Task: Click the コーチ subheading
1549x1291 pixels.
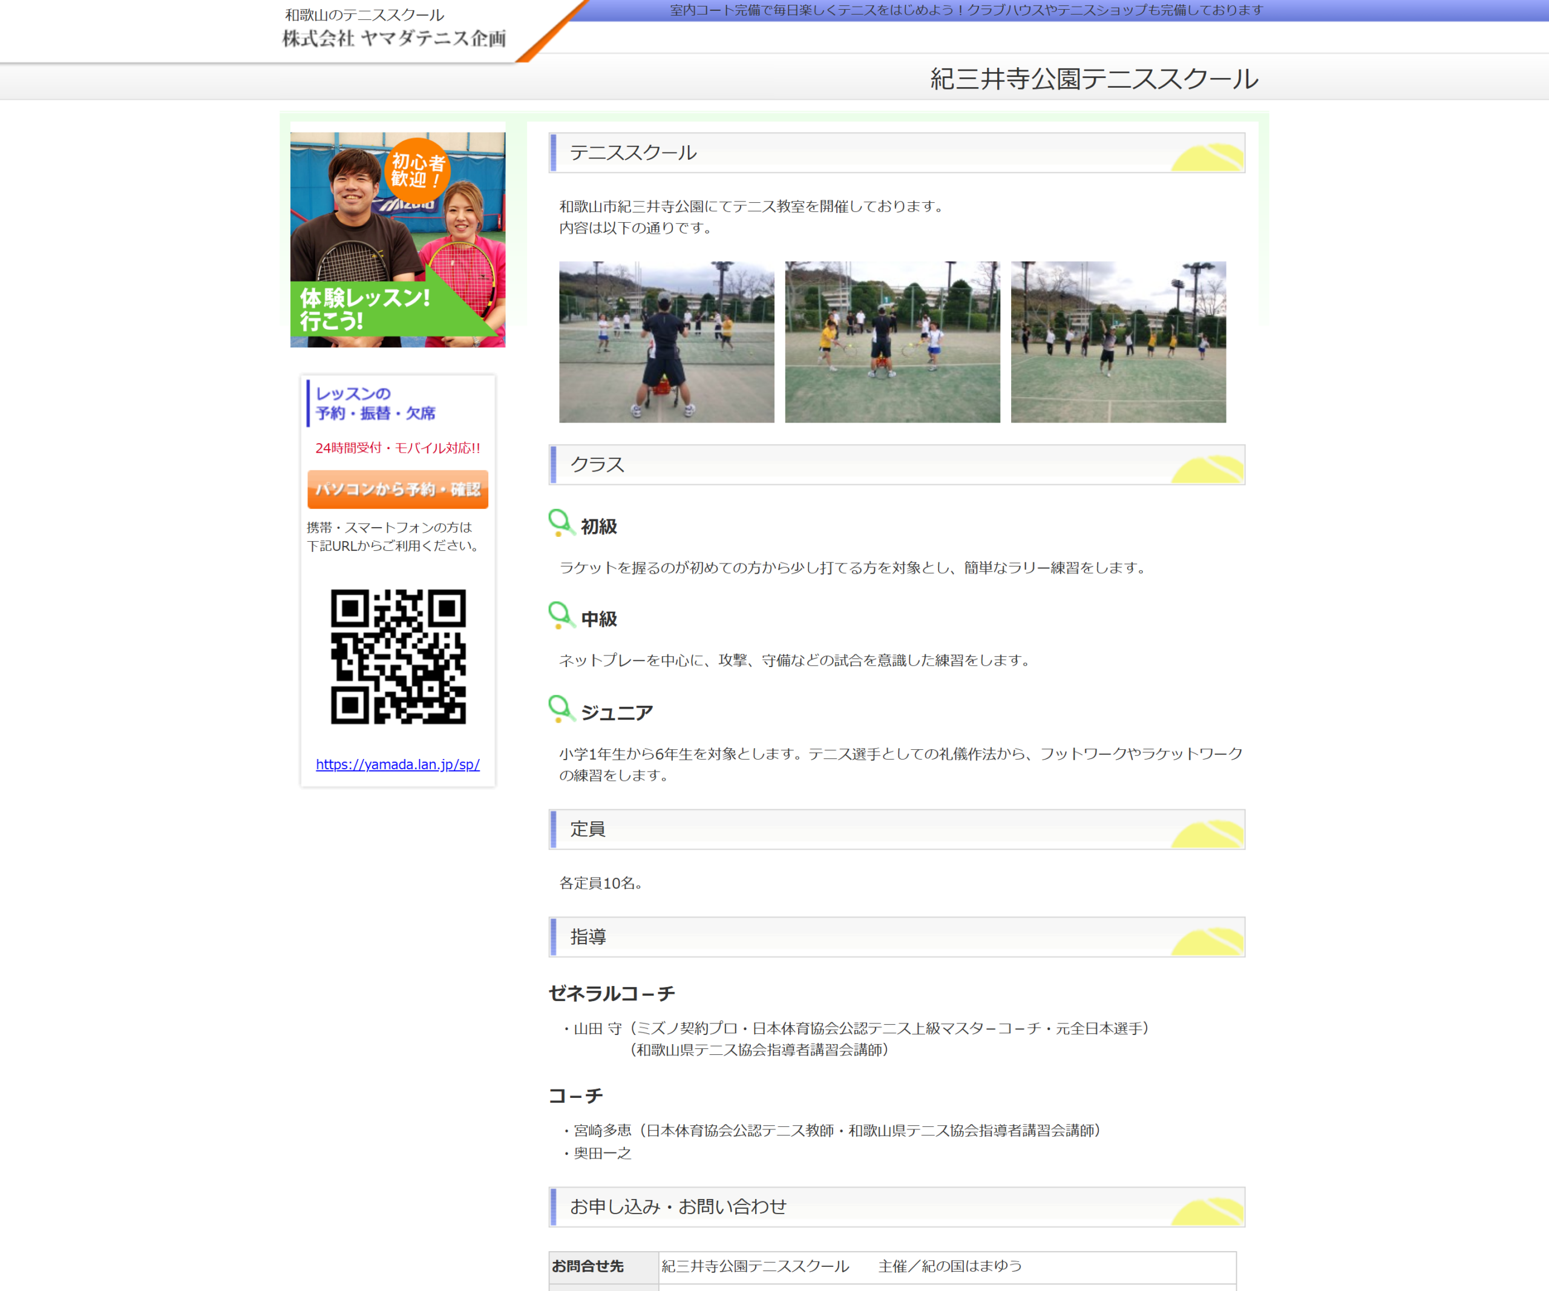Action: (x=575, y=1096)
